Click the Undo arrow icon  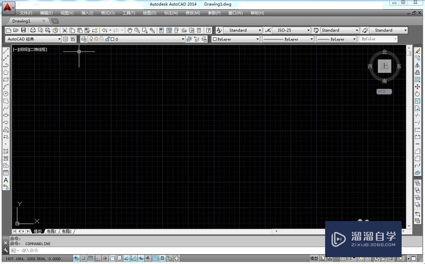pyautogui.click(x=105, y=30)
